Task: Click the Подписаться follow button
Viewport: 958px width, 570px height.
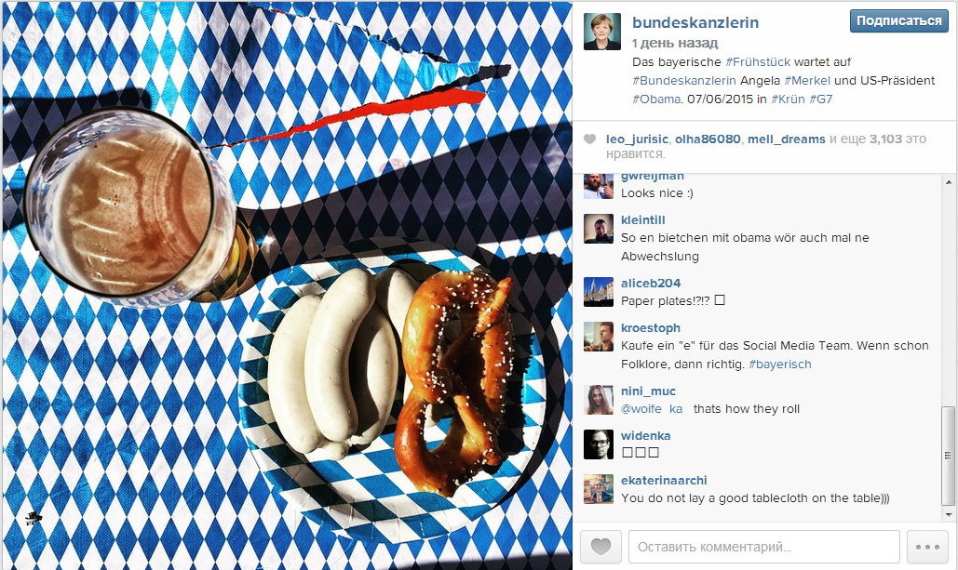Action: [898, 20]
